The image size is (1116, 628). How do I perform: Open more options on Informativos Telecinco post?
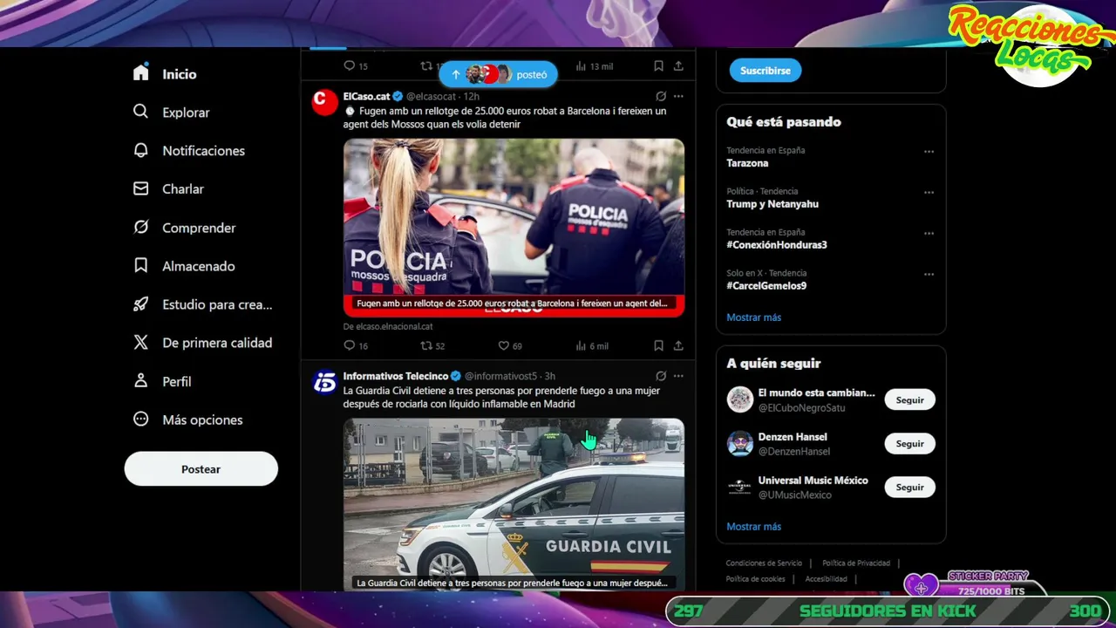click(x=678, y=376)
